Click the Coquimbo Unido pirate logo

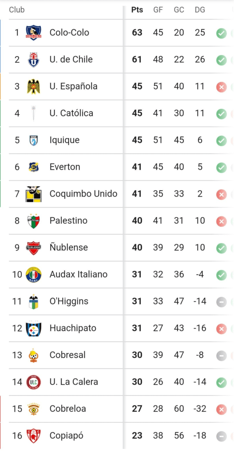(33, 194)
